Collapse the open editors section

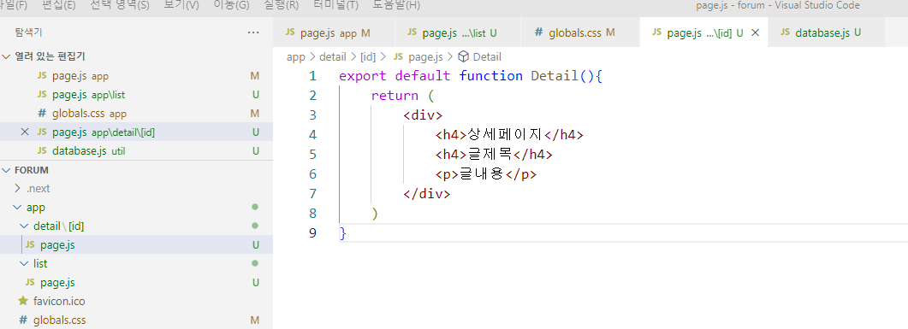(6, 56)
